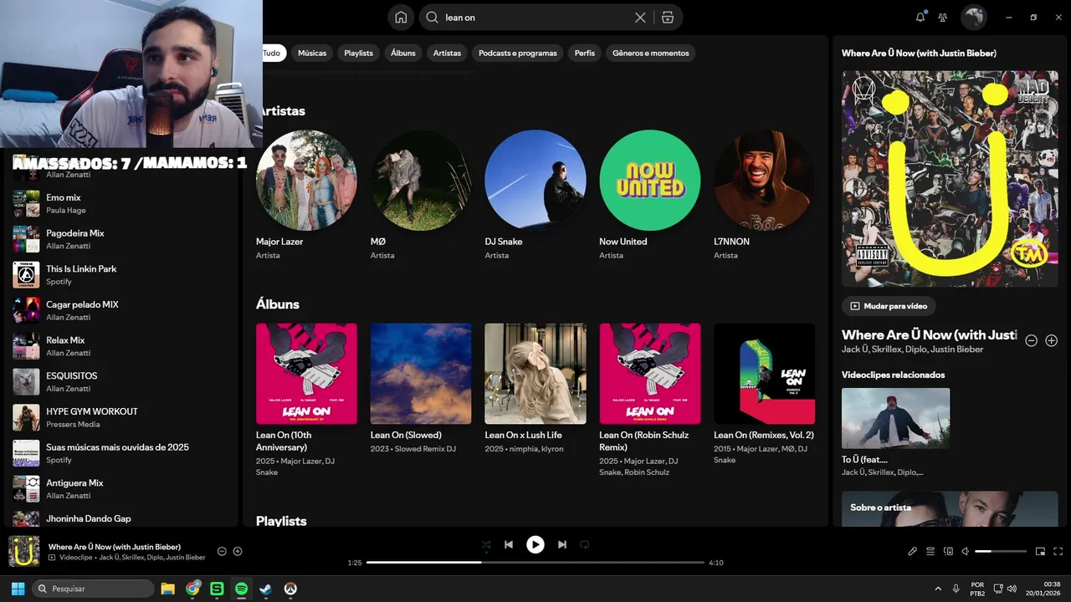Open the Major Lazer artist
Image resolution: width=1071 pixels, height=602 pixels.
click(306, 180)
